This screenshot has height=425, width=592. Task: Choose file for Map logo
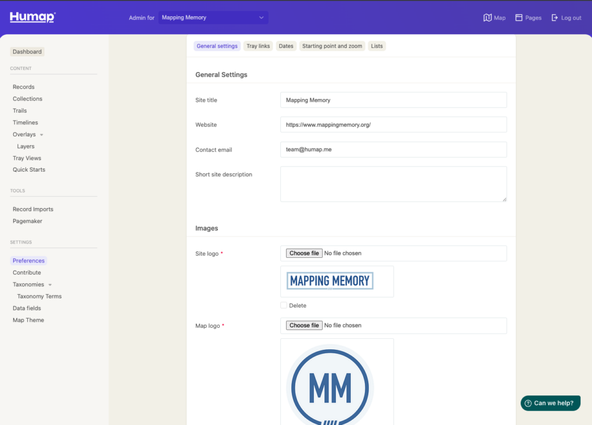tap(304, 326)
